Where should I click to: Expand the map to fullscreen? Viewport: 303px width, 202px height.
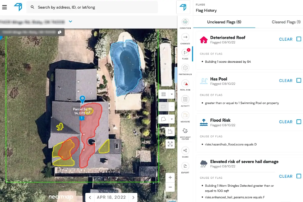coord(170,144)
